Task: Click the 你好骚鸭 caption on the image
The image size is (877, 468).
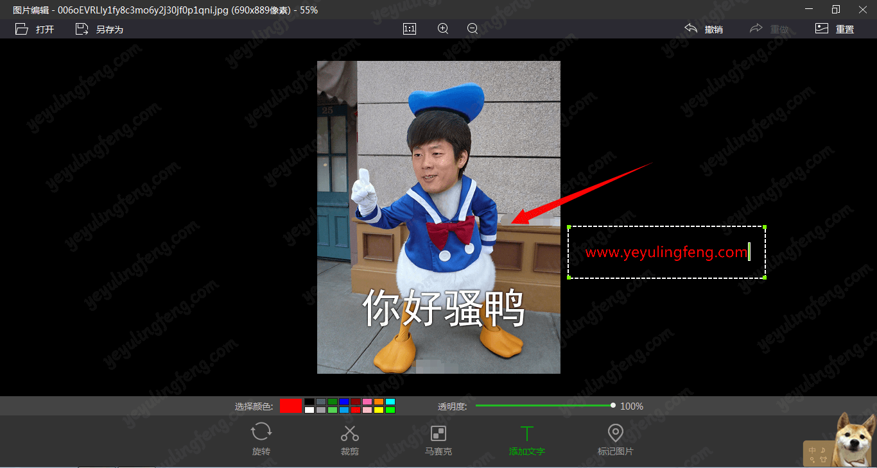Action: (x=444, y=308)
